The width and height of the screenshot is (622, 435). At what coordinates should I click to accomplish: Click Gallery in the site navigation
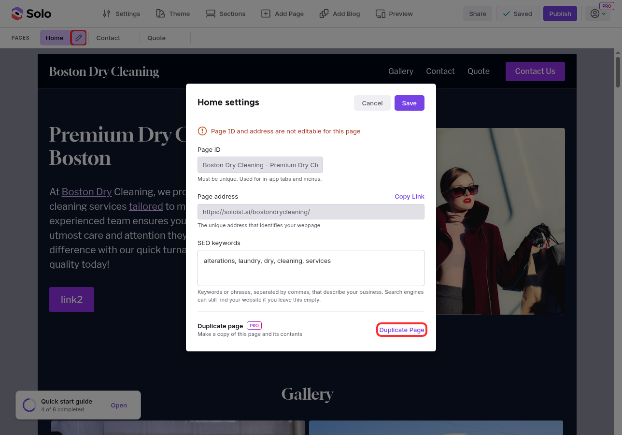tap(401, 71)
